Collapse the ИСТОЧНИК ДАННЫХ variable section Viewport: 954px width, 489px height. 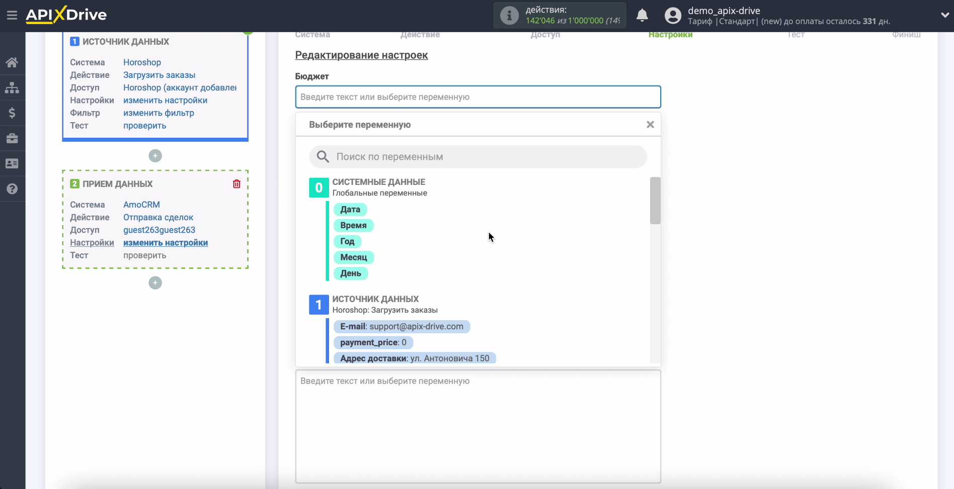(375, 299)
